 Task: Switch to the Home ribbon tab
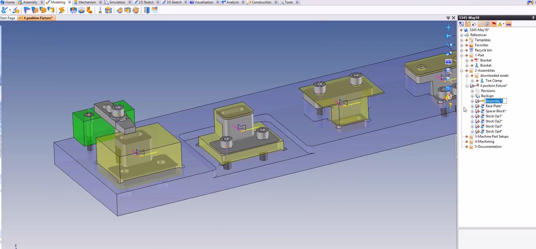pos(8,2)
